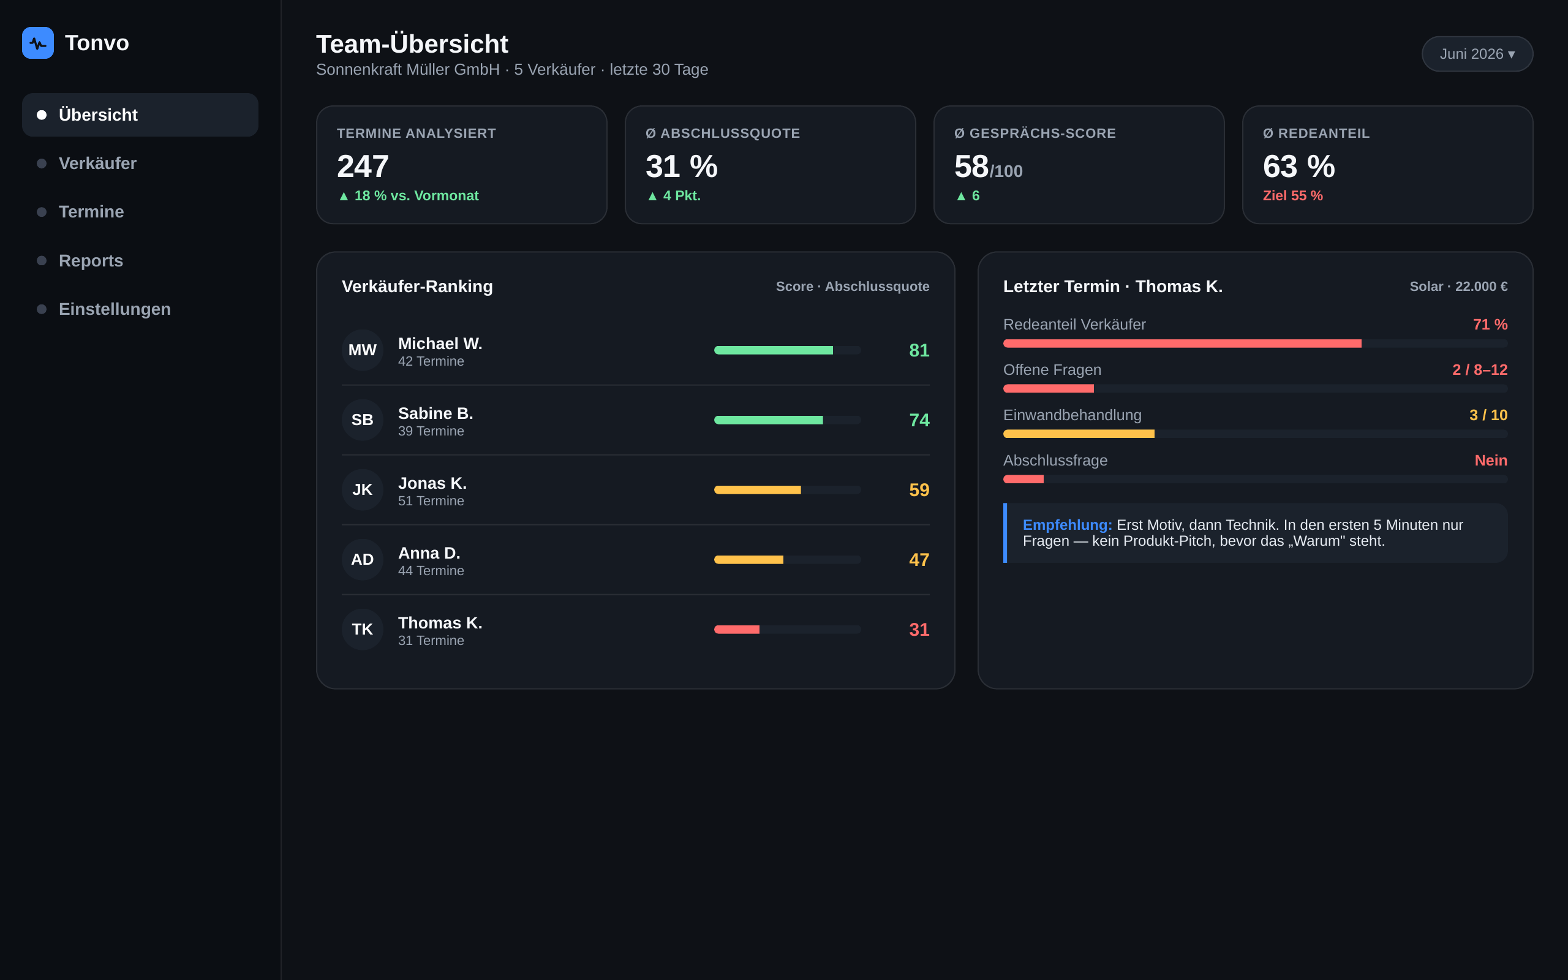Open the Ø Gesprächs-Score card

point(1078,165)
